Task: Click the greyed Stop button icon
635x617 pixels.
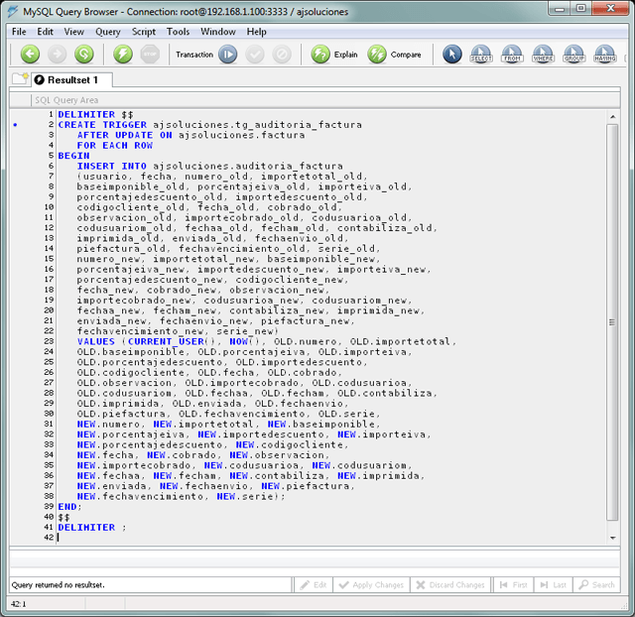Action: [x=150, y=55]
